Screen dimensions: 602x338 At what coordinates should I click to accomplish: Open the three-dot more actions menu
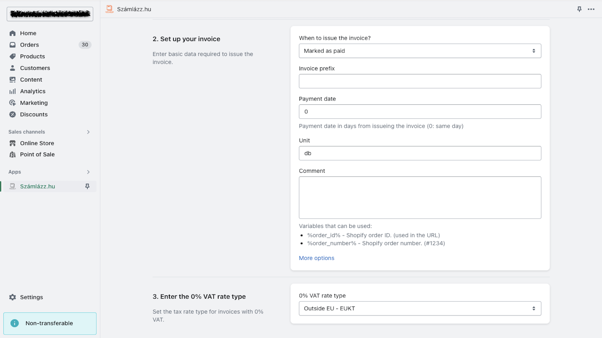[591, 9]
